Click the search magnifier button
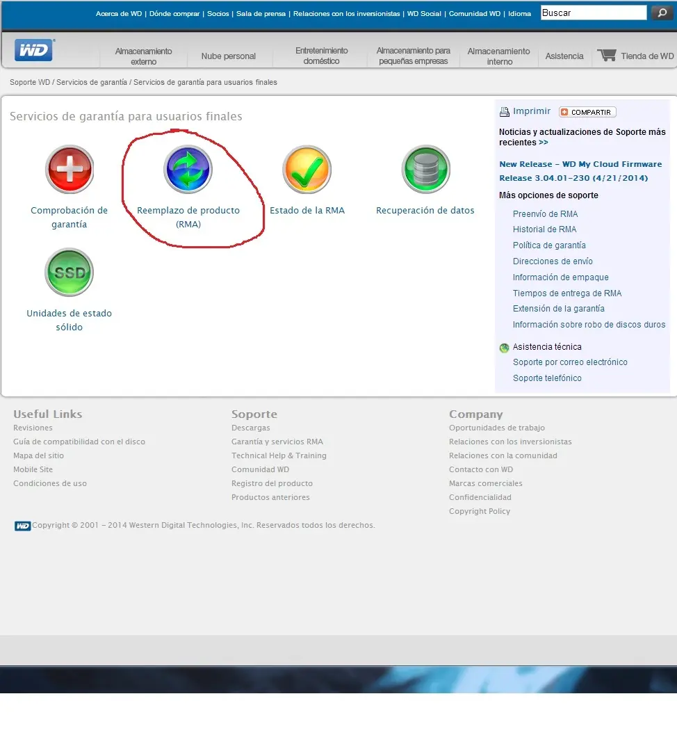The height and width of the screenshot is (751, 677). coord(662,13)
